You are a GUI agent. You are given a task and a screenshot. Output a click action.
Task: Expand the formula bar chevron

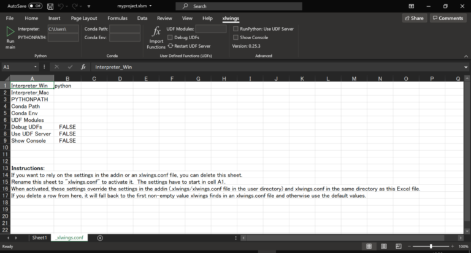(x=465, y=67)
